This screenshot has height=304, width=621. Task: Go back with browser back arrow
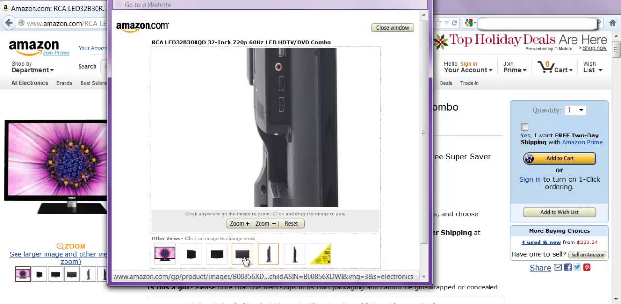(8, 23)
